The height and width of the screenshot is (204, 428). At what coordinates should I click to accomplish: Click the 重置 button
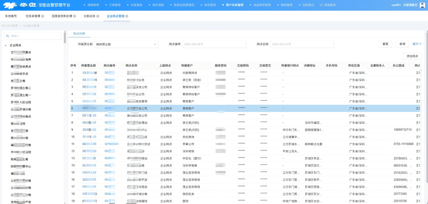tap(385, 44)
